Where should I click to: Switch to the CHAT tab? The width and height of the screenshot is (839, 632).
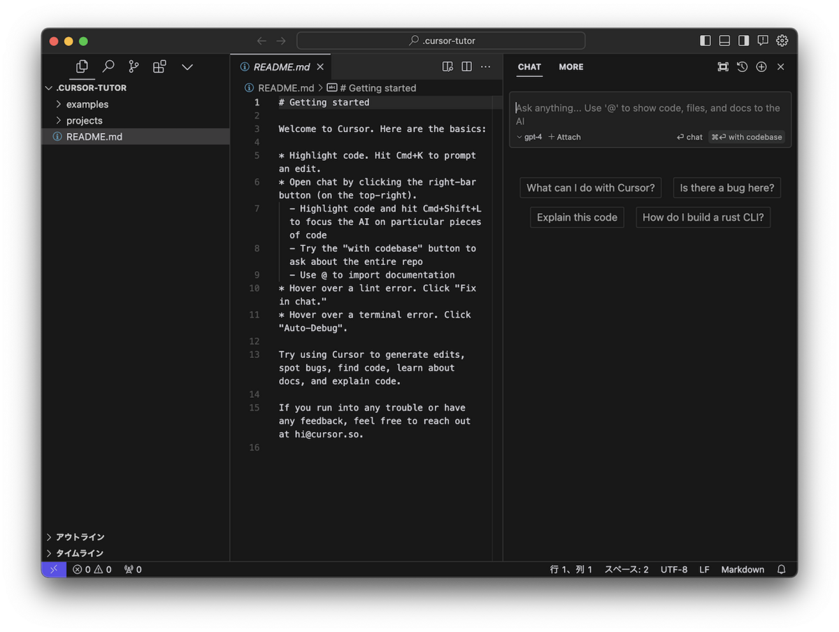coord(529,67)
